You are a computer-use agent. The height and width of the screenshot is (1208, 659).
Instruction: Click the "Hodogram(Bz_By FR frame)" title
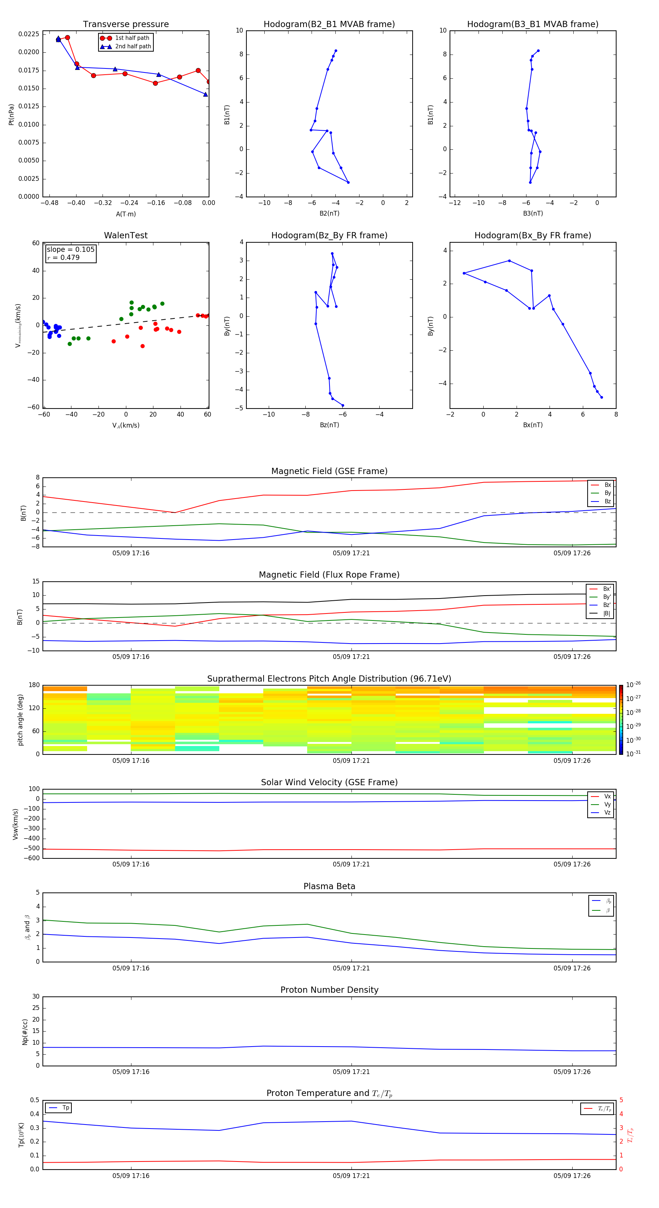coord(329,235)
